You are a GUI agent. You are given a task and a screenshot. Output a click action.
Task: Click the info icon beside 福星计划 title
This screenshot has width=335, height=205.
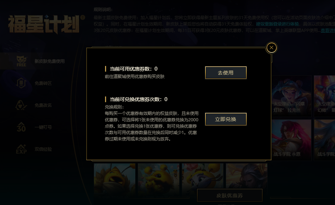[83, 17]
